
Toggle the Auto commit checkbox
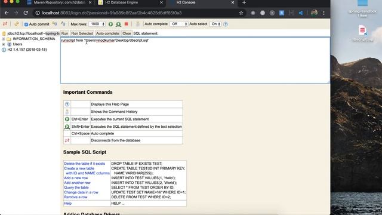click(26, 24)
